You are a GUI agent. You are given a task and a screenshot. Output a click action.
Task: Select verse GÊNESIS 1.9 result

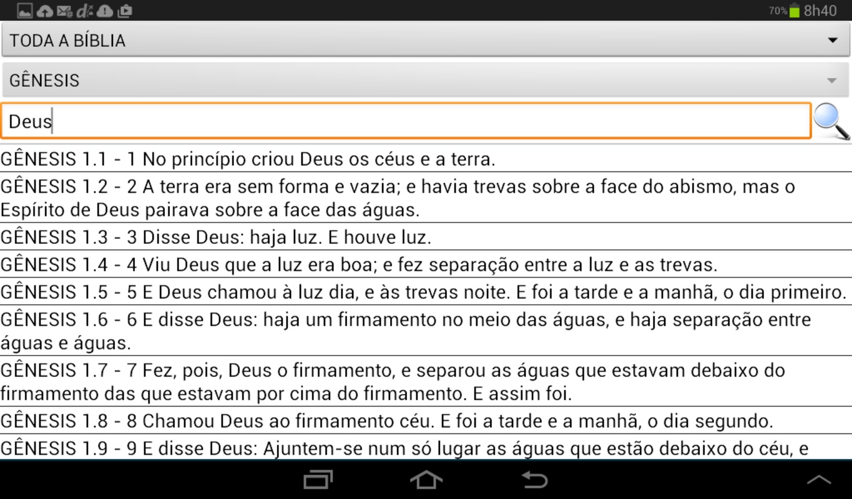[x=426, y=447]
